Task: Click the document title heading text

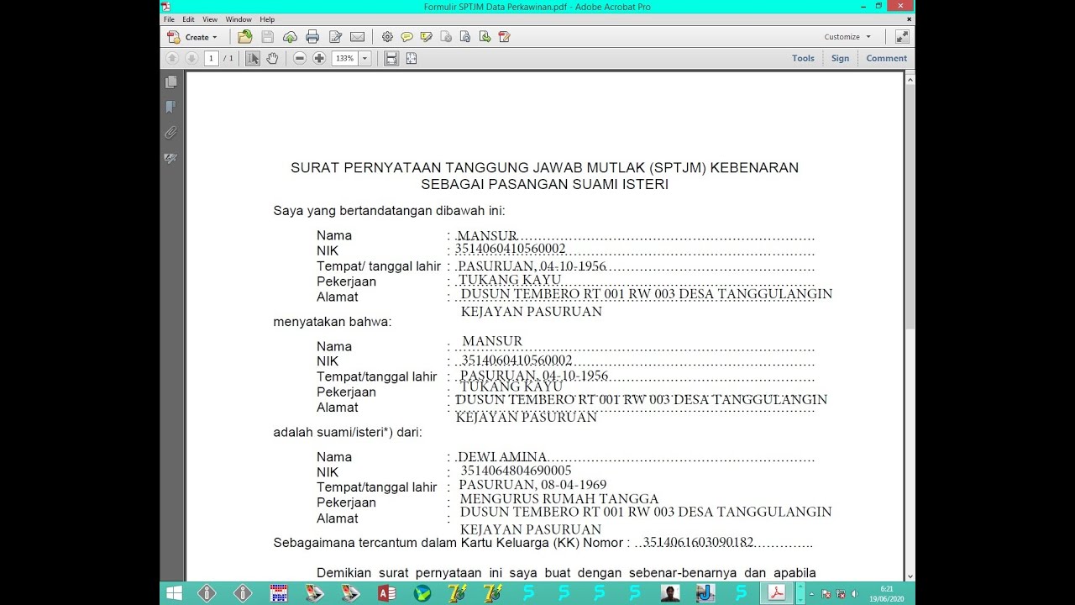Action: [x=544, y=176]
